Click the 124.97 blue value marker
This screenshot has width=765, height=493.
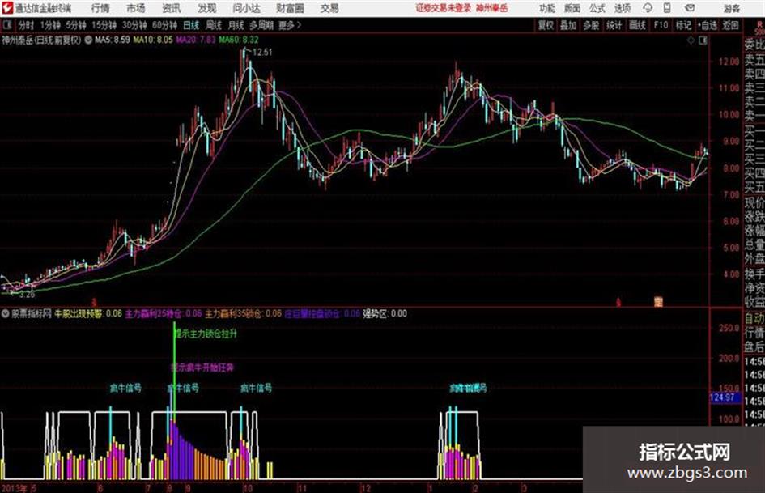pos(725,397)
